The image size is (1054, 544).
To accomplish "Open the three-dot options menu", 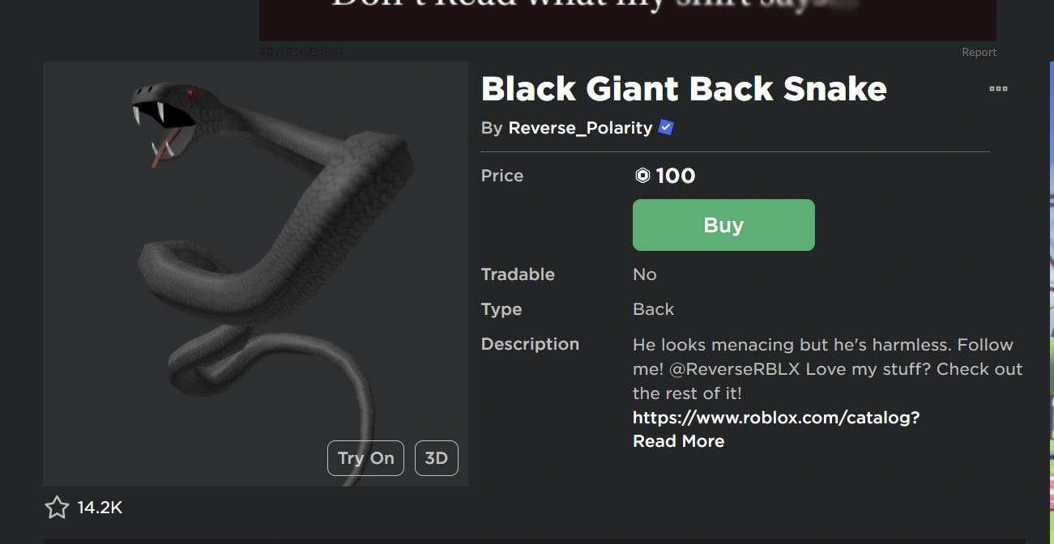I will pyautogui.click(x=998, y=89).
